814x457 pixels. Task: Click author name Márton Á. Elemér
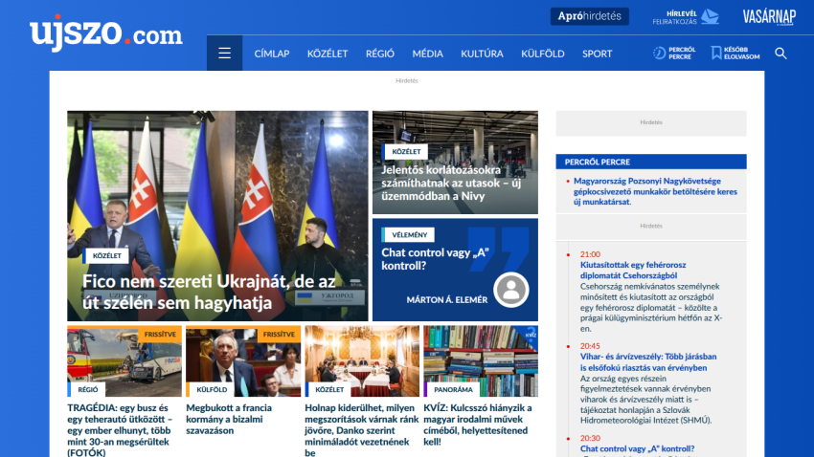(x=446, y=299)
